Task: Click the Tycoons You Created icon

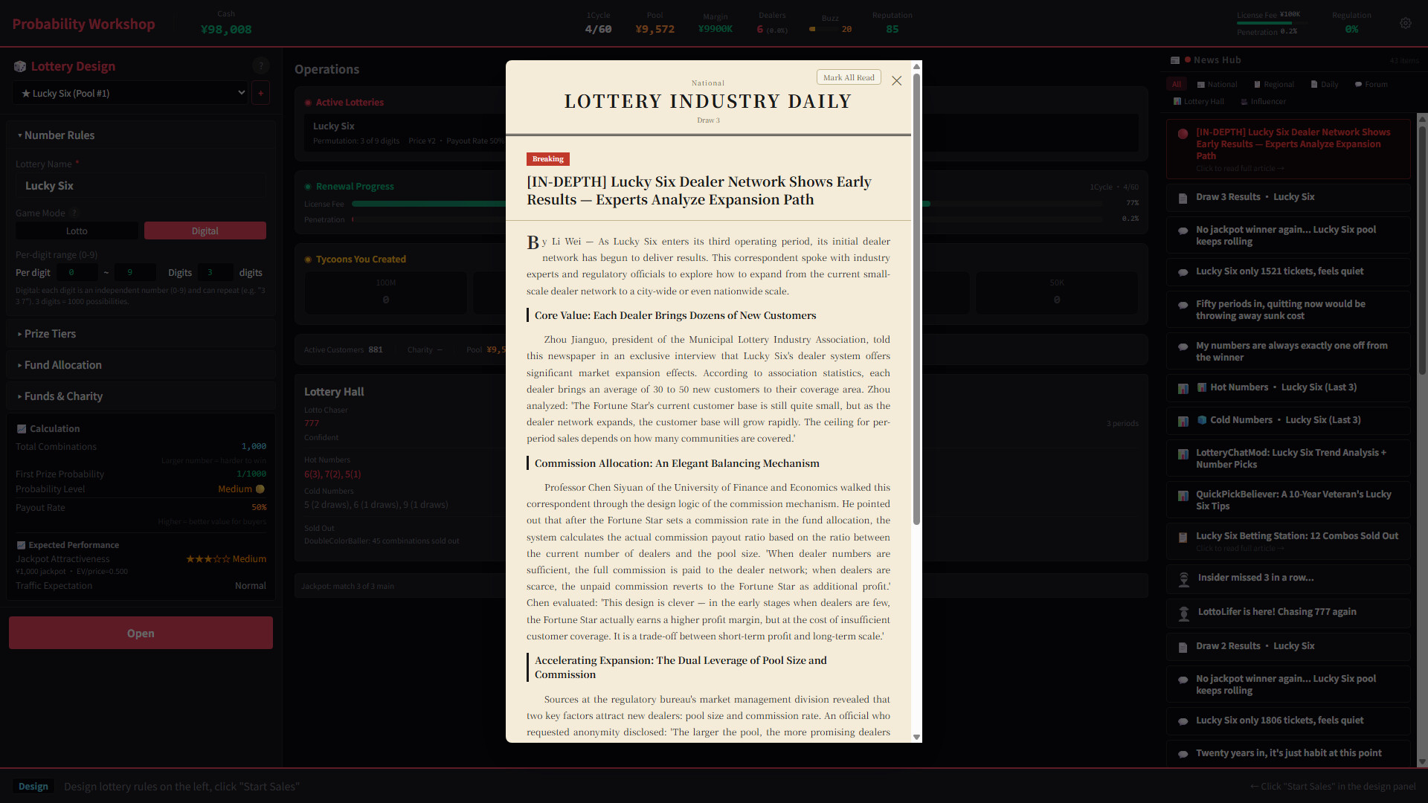Action: (x=308, y=259)
